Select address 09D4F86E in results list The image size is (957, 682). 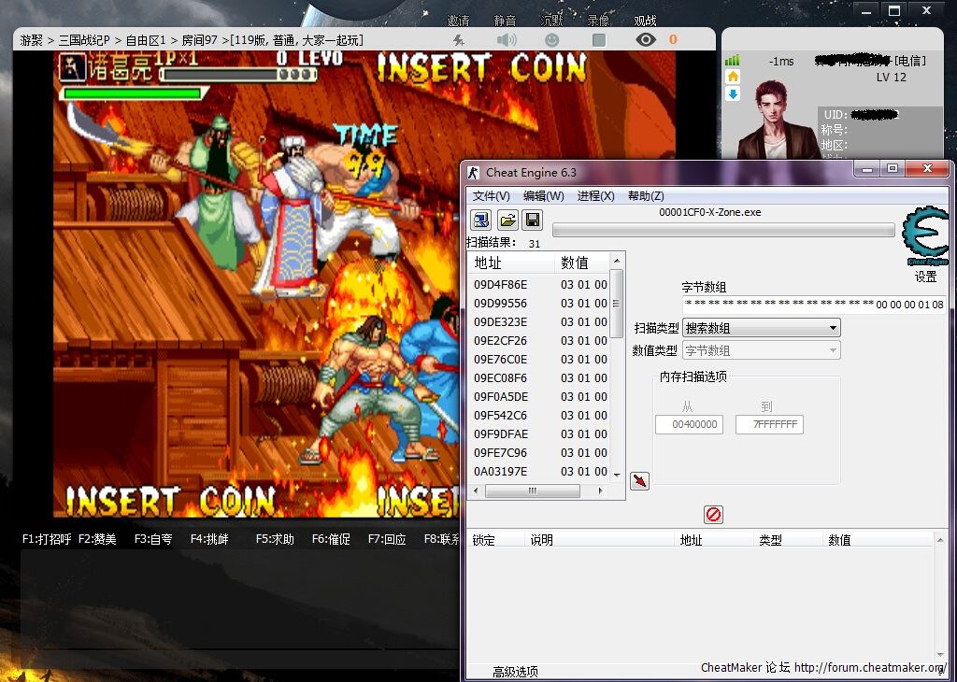click(x=500, y=285)
